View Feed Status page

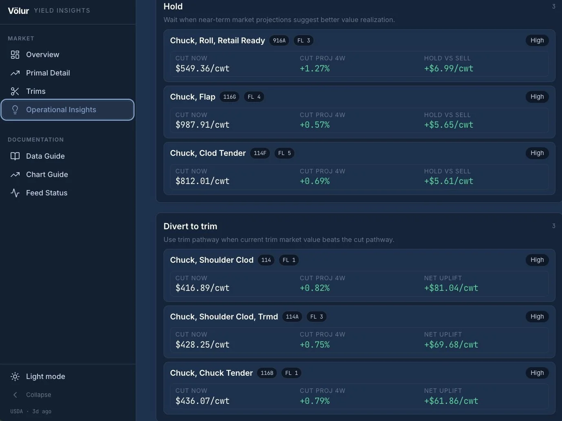(68, 193)
